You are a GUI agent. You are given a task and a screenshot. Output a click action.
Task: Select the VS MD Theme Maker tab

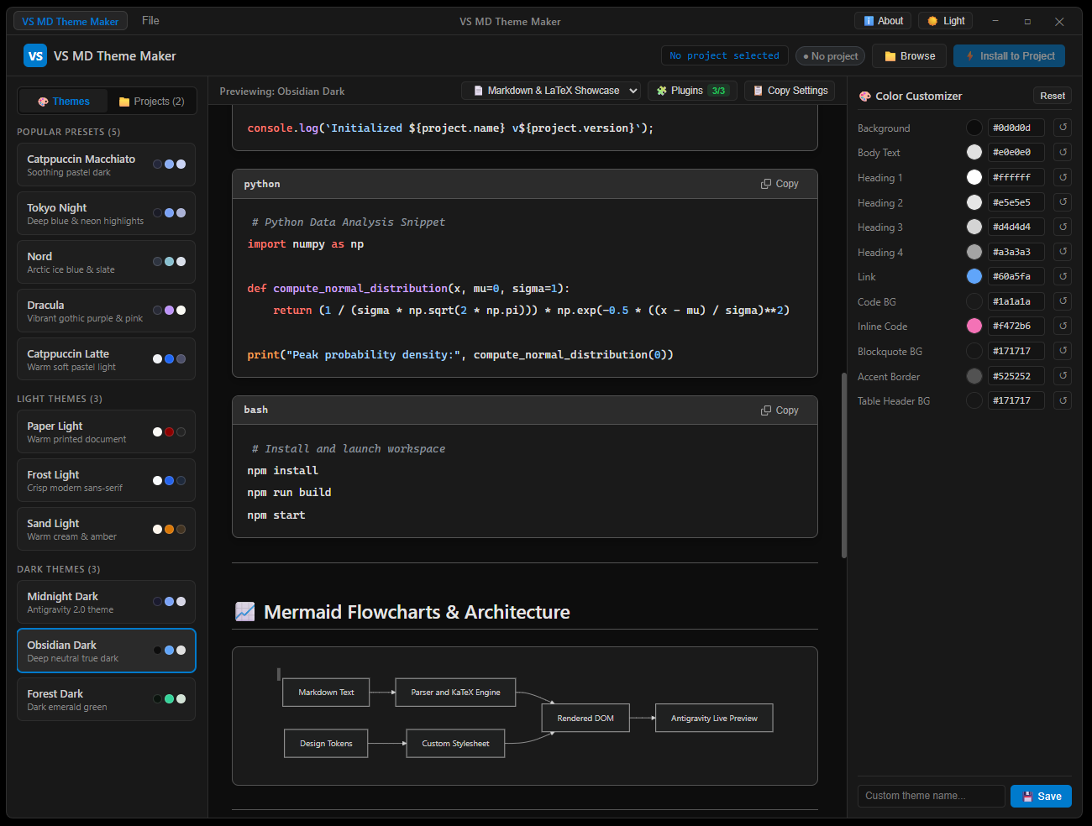pos(71,21)
